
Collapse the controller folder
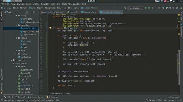[x=16, y=25]
